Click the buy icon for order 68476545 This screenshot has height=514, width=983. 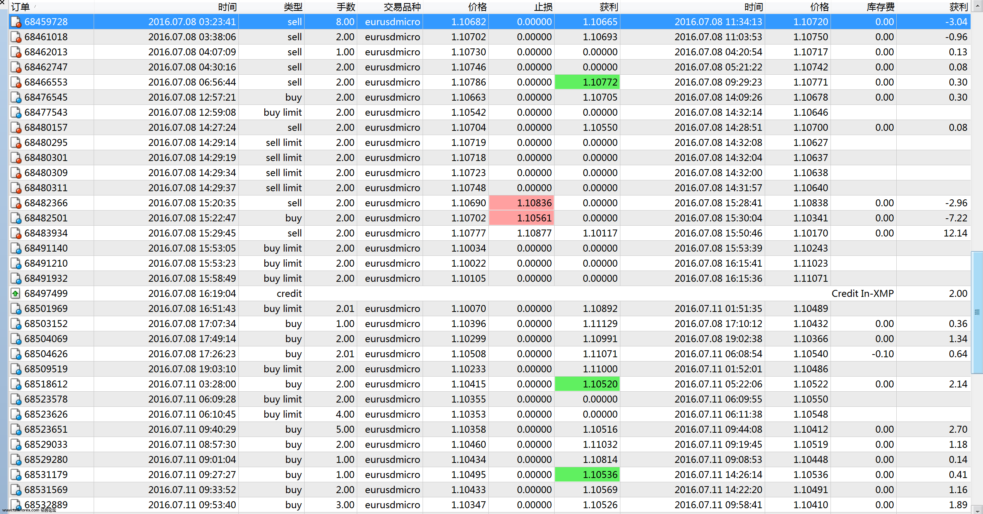tap(16, 98)
